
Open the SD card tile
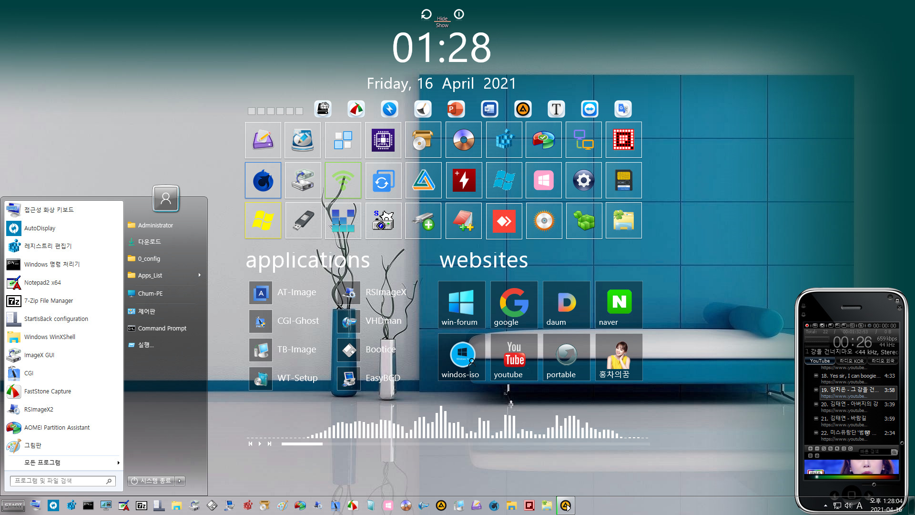(624, 180)
